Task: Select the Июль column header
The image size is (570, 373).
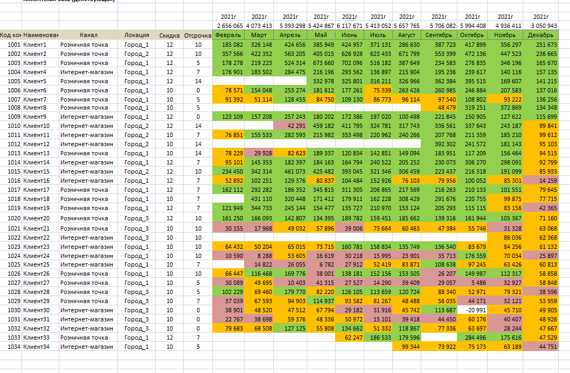Action: click(378, 35)
